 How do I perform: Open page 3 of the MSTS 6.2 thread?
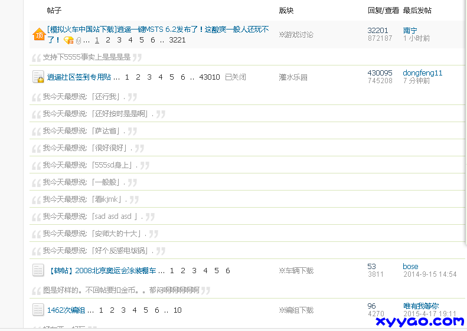point(119,40)
